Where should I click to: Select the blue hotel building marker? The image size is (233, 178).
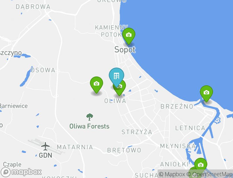coord(116,76)
